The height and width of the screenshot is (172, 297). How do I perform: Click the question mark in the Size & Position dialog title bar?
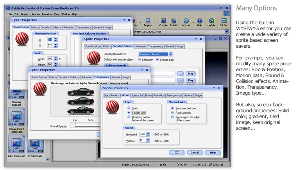point(124,20)
